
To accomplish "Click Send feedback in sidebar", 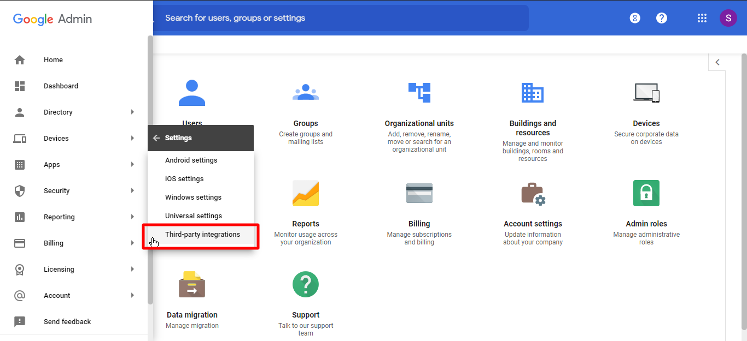I will pyautogui.click(x=67, y=322).
